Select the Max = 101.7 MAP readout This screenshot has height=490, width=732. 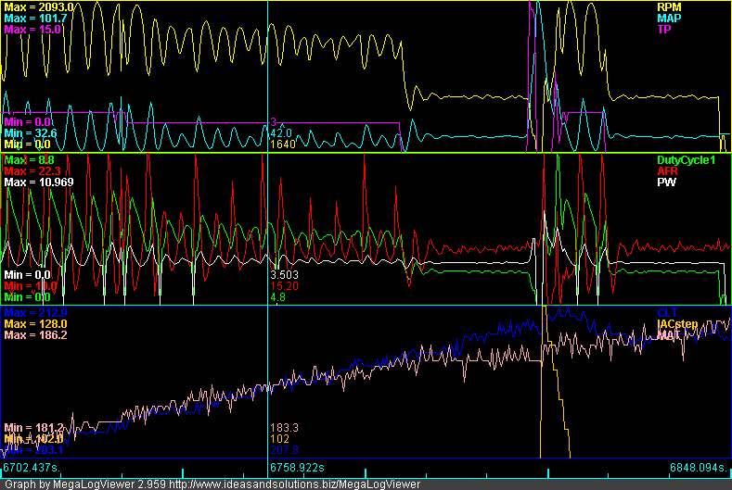pyautogui.click(x=32, y=18)
